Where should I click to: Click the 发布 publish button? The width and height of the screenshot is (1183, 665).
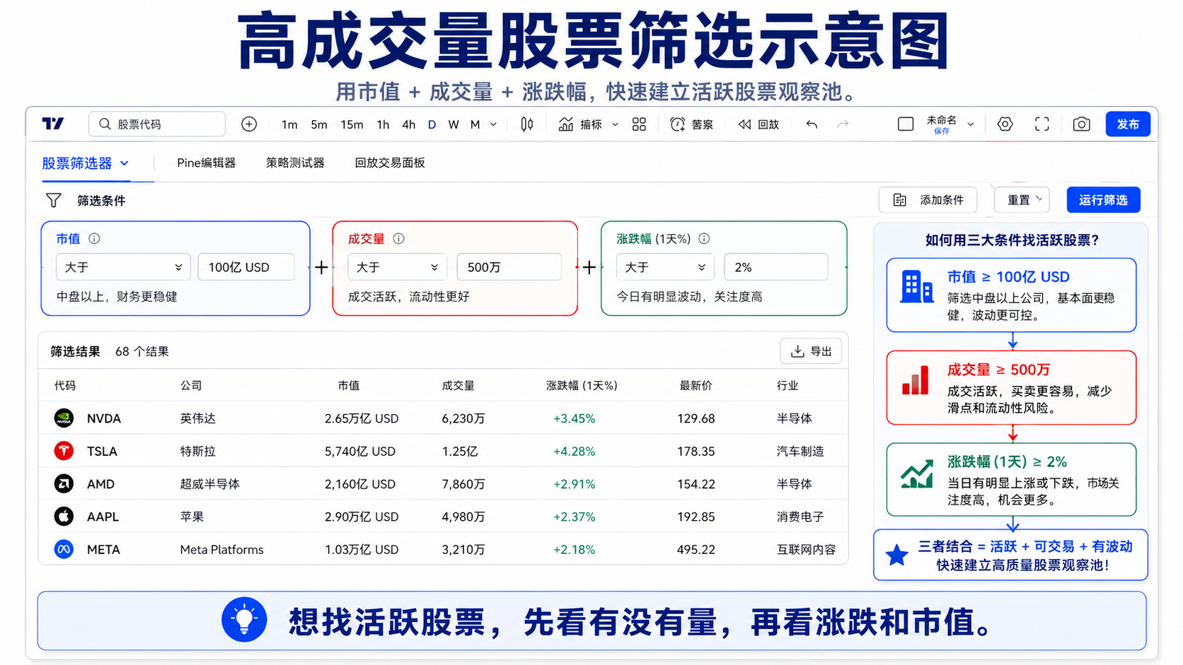[1128, 124]
